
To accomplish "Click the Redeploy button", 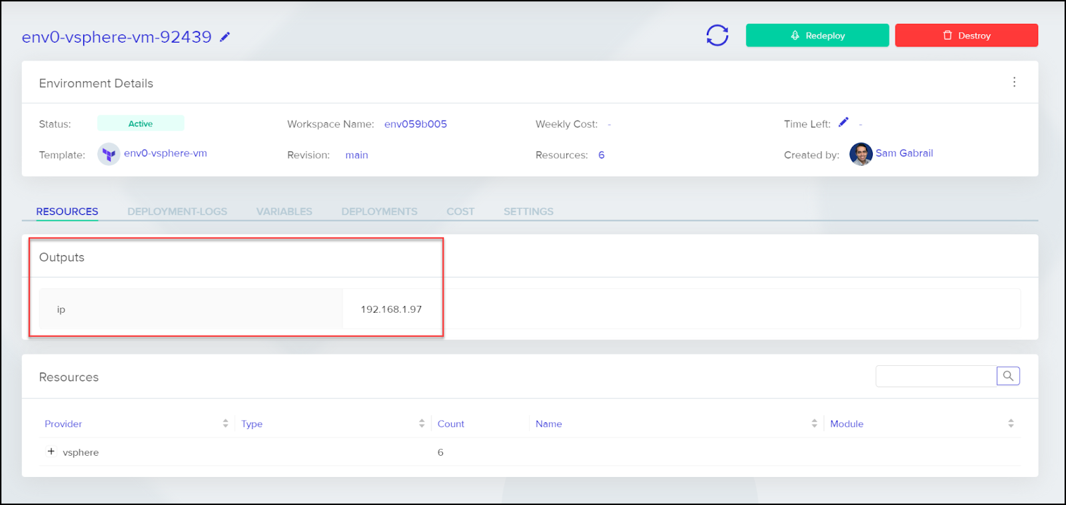I will coord(817,35).
